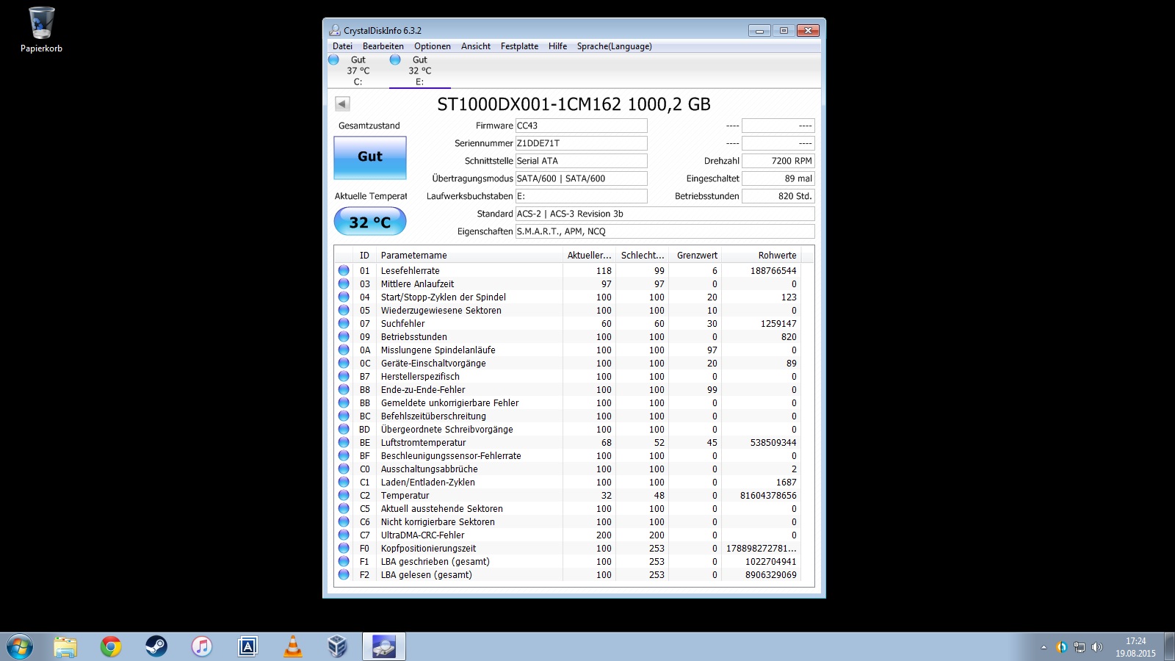Click the Aktueller column header
Image resolution: width=1175 pixels, height=661 pixels.
pyautogui.click(x=589, y=256)
